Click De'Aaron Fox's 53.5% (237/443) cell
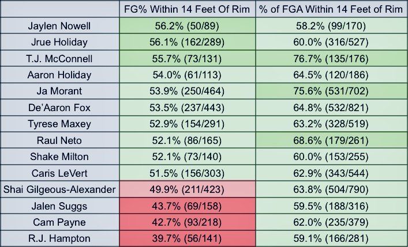The width and height of the screenshot is (408, 247). click(x=188, y=108)
